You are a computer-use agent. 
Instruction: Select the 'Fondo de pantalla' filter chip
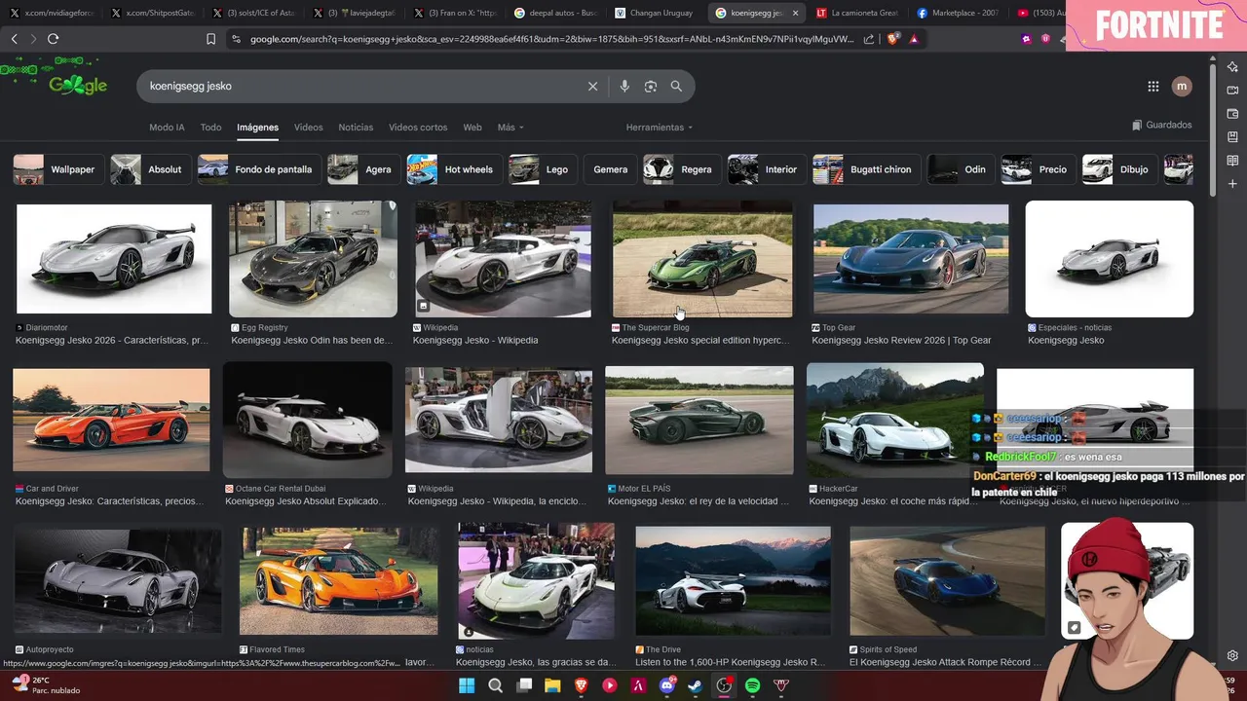point(258,169)
